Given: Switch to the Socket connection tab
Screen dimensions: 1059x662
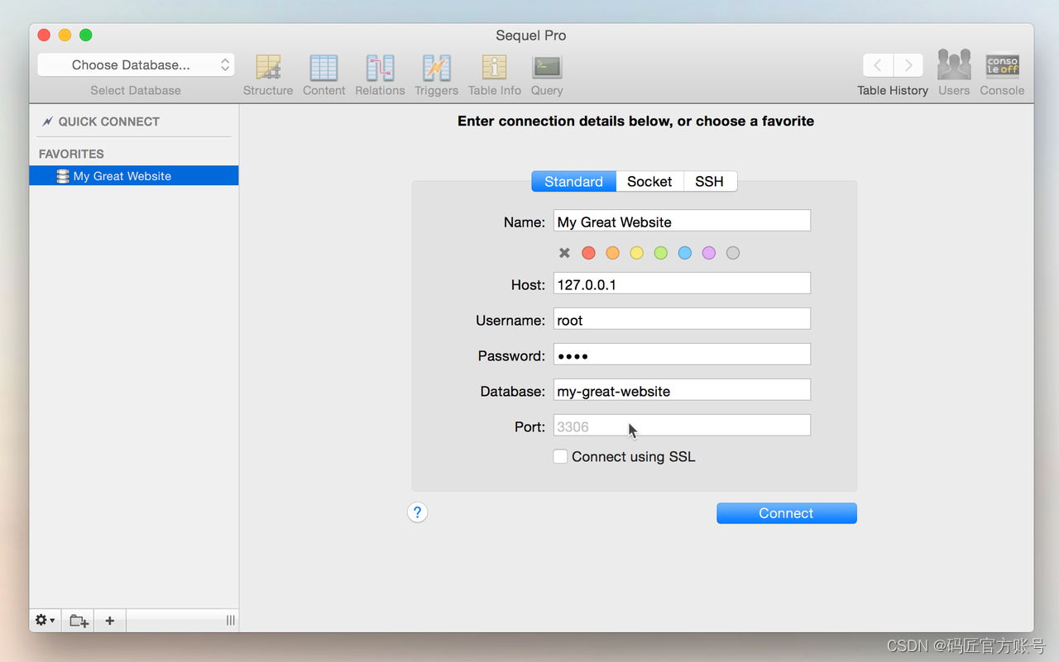Looking at the screenshot, I should (x=649, y=182).
